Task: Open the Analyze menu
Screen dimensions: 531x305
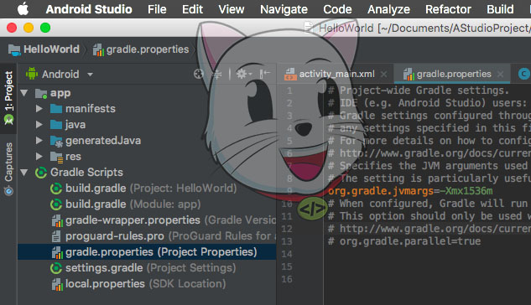Action: [388, 9]
